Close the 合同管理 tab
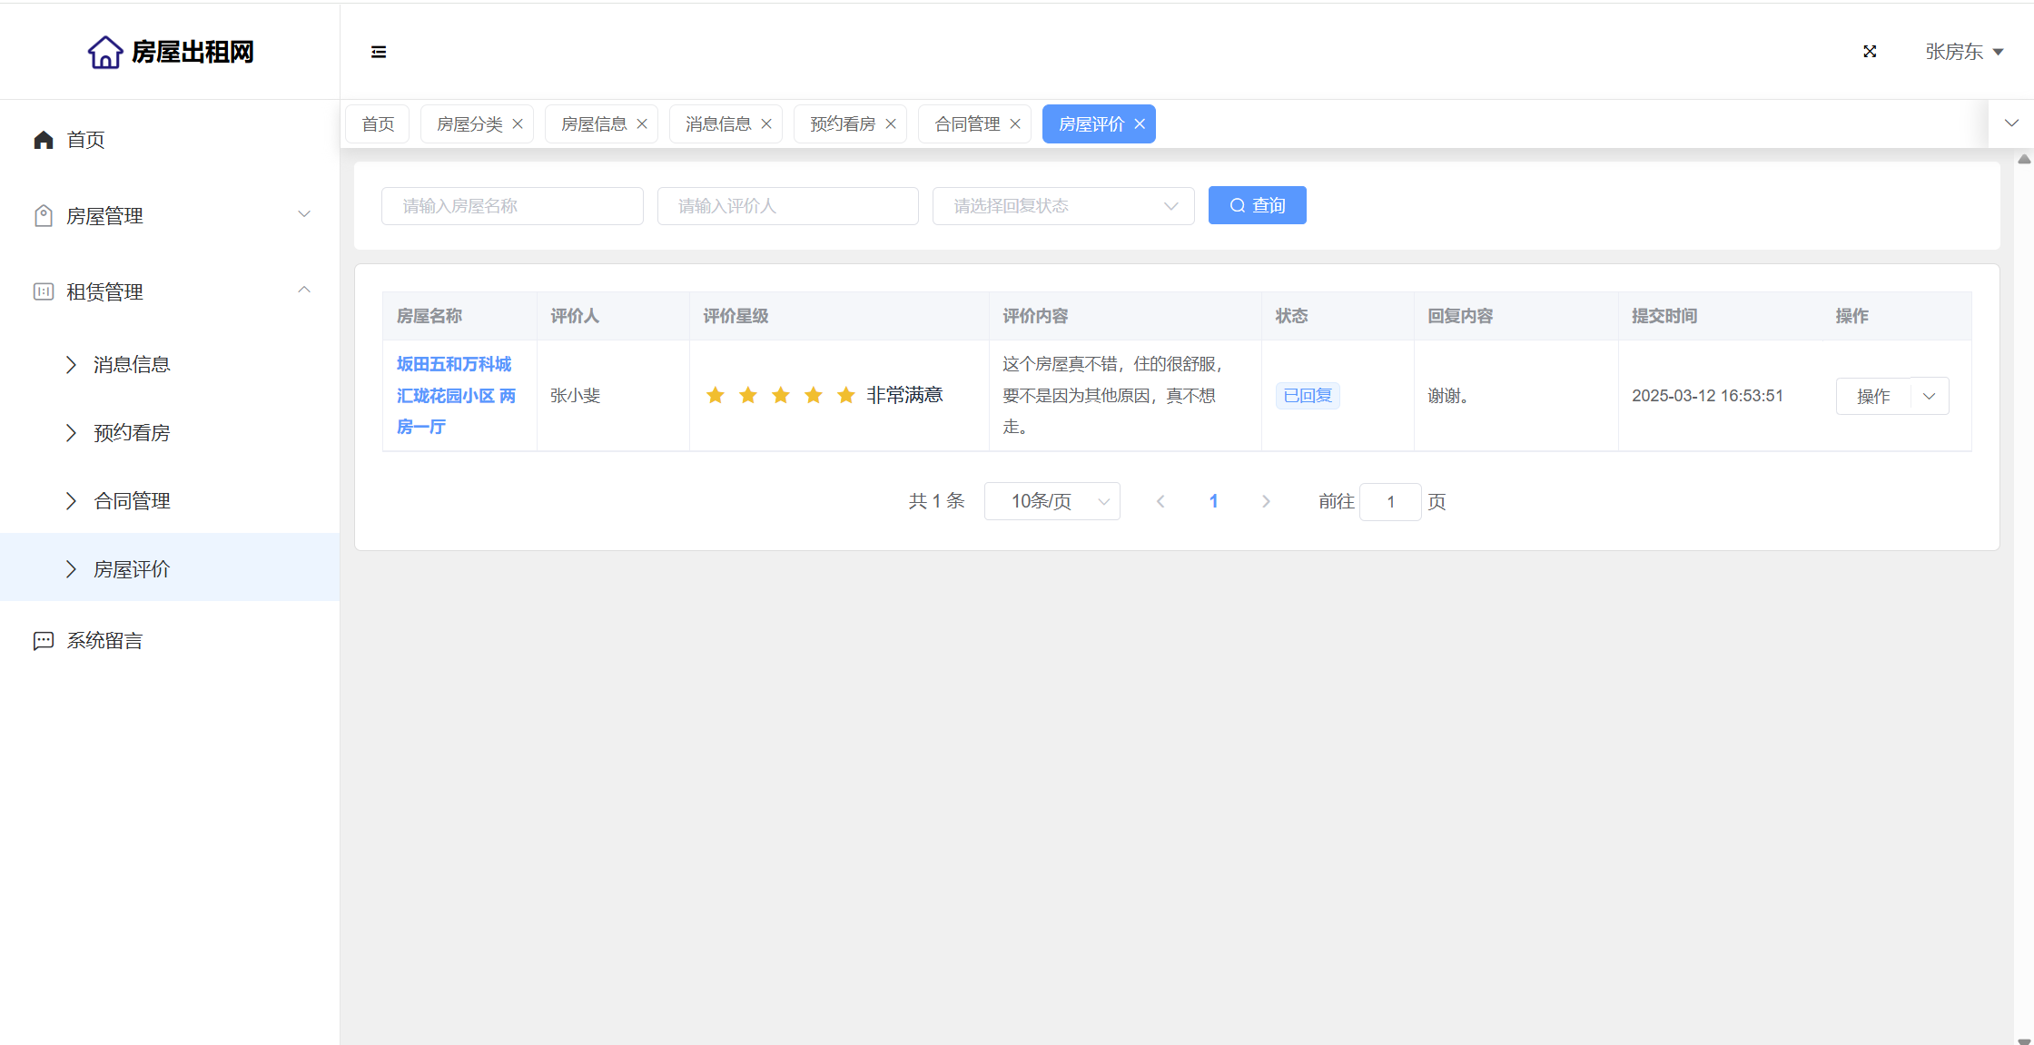The image size is (2034, 1045). (x=1015, y=124)
